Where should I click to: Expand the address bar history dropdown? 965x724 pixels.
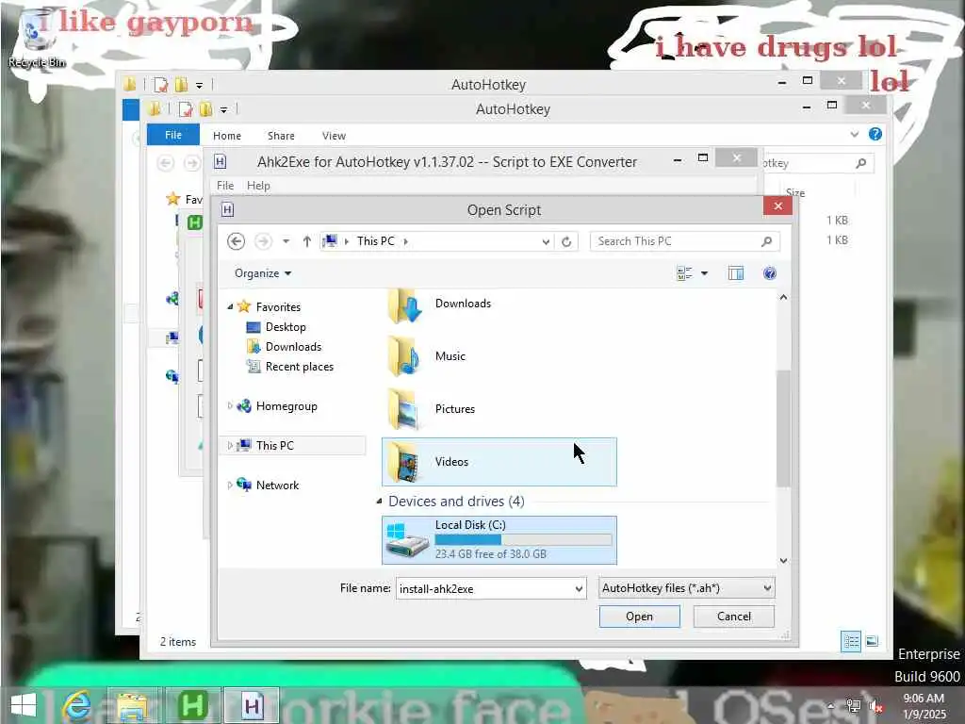(x=546, y=242)
